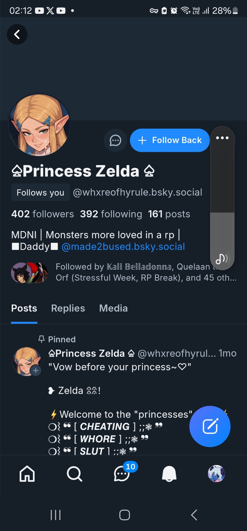Image resolution: width=247 pixels, height=531 pixels.
Task: Tap the back arrow at top
Action: [x=17, y=34]
